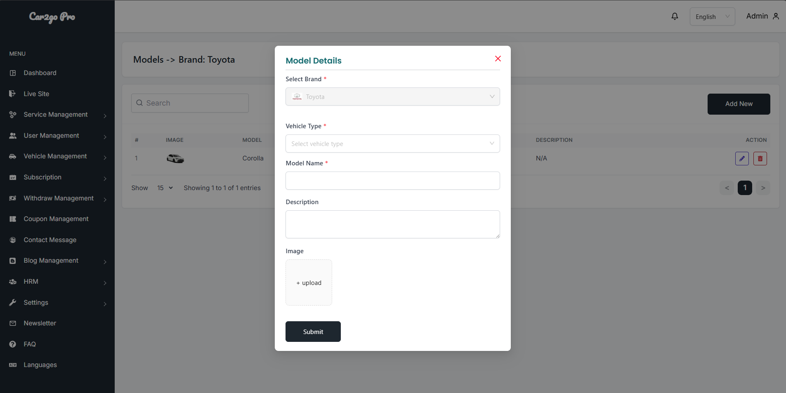This screenshot has height=393, width=786.
Task: Click the Vehicle Management car icon
Action: 13,156
